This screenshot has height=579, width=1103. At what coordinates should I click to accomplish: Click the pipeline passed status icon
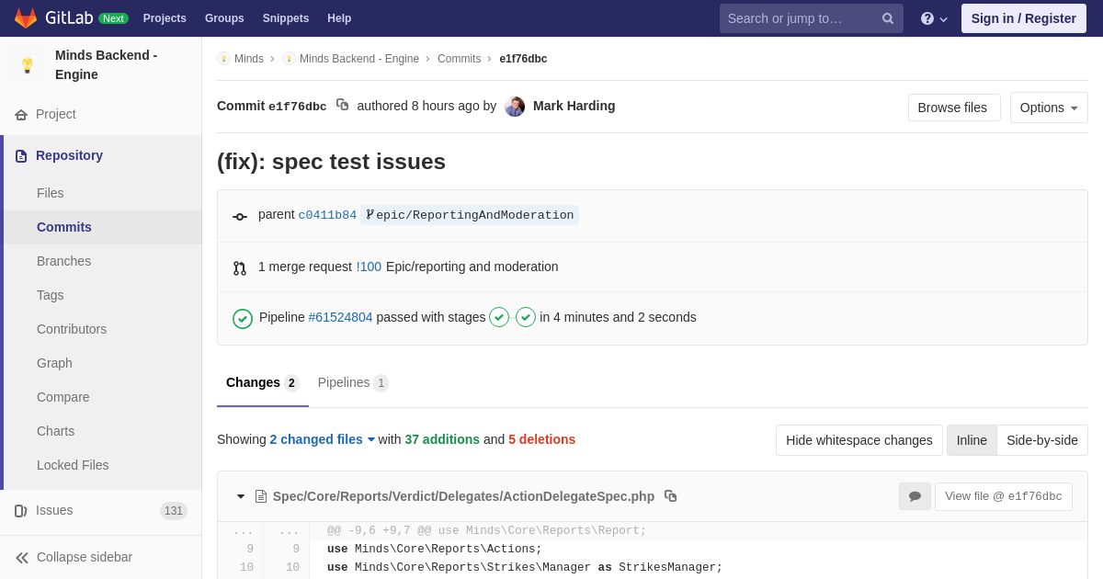[x=243, y=318]
